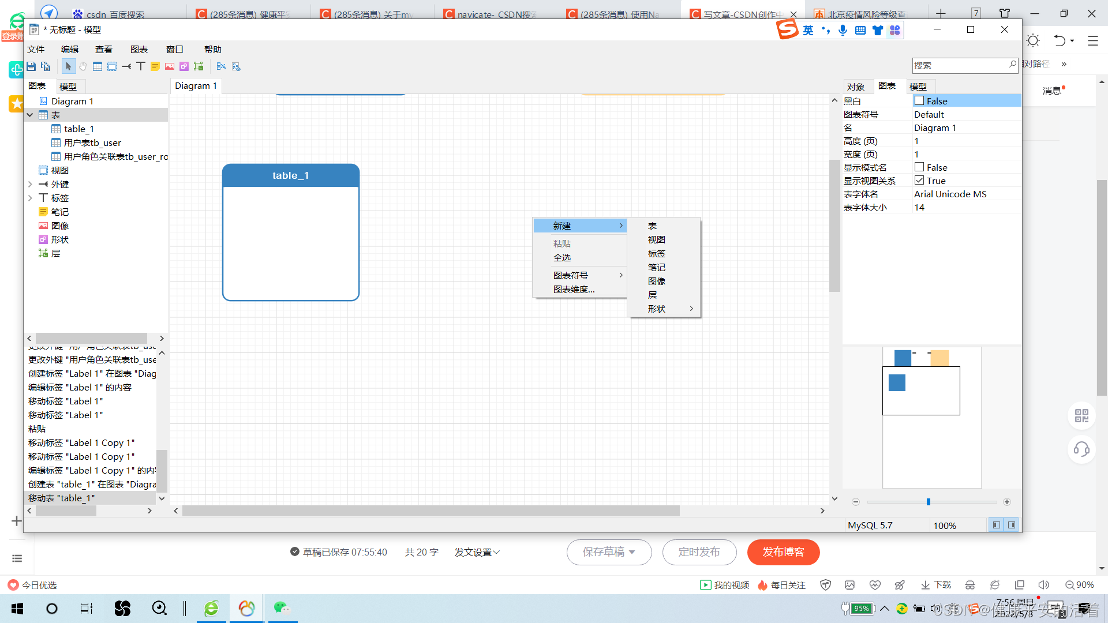This screenshot has height=623, width=1108.
Task: Click the zoom slider handle
Action: [929, 502]
